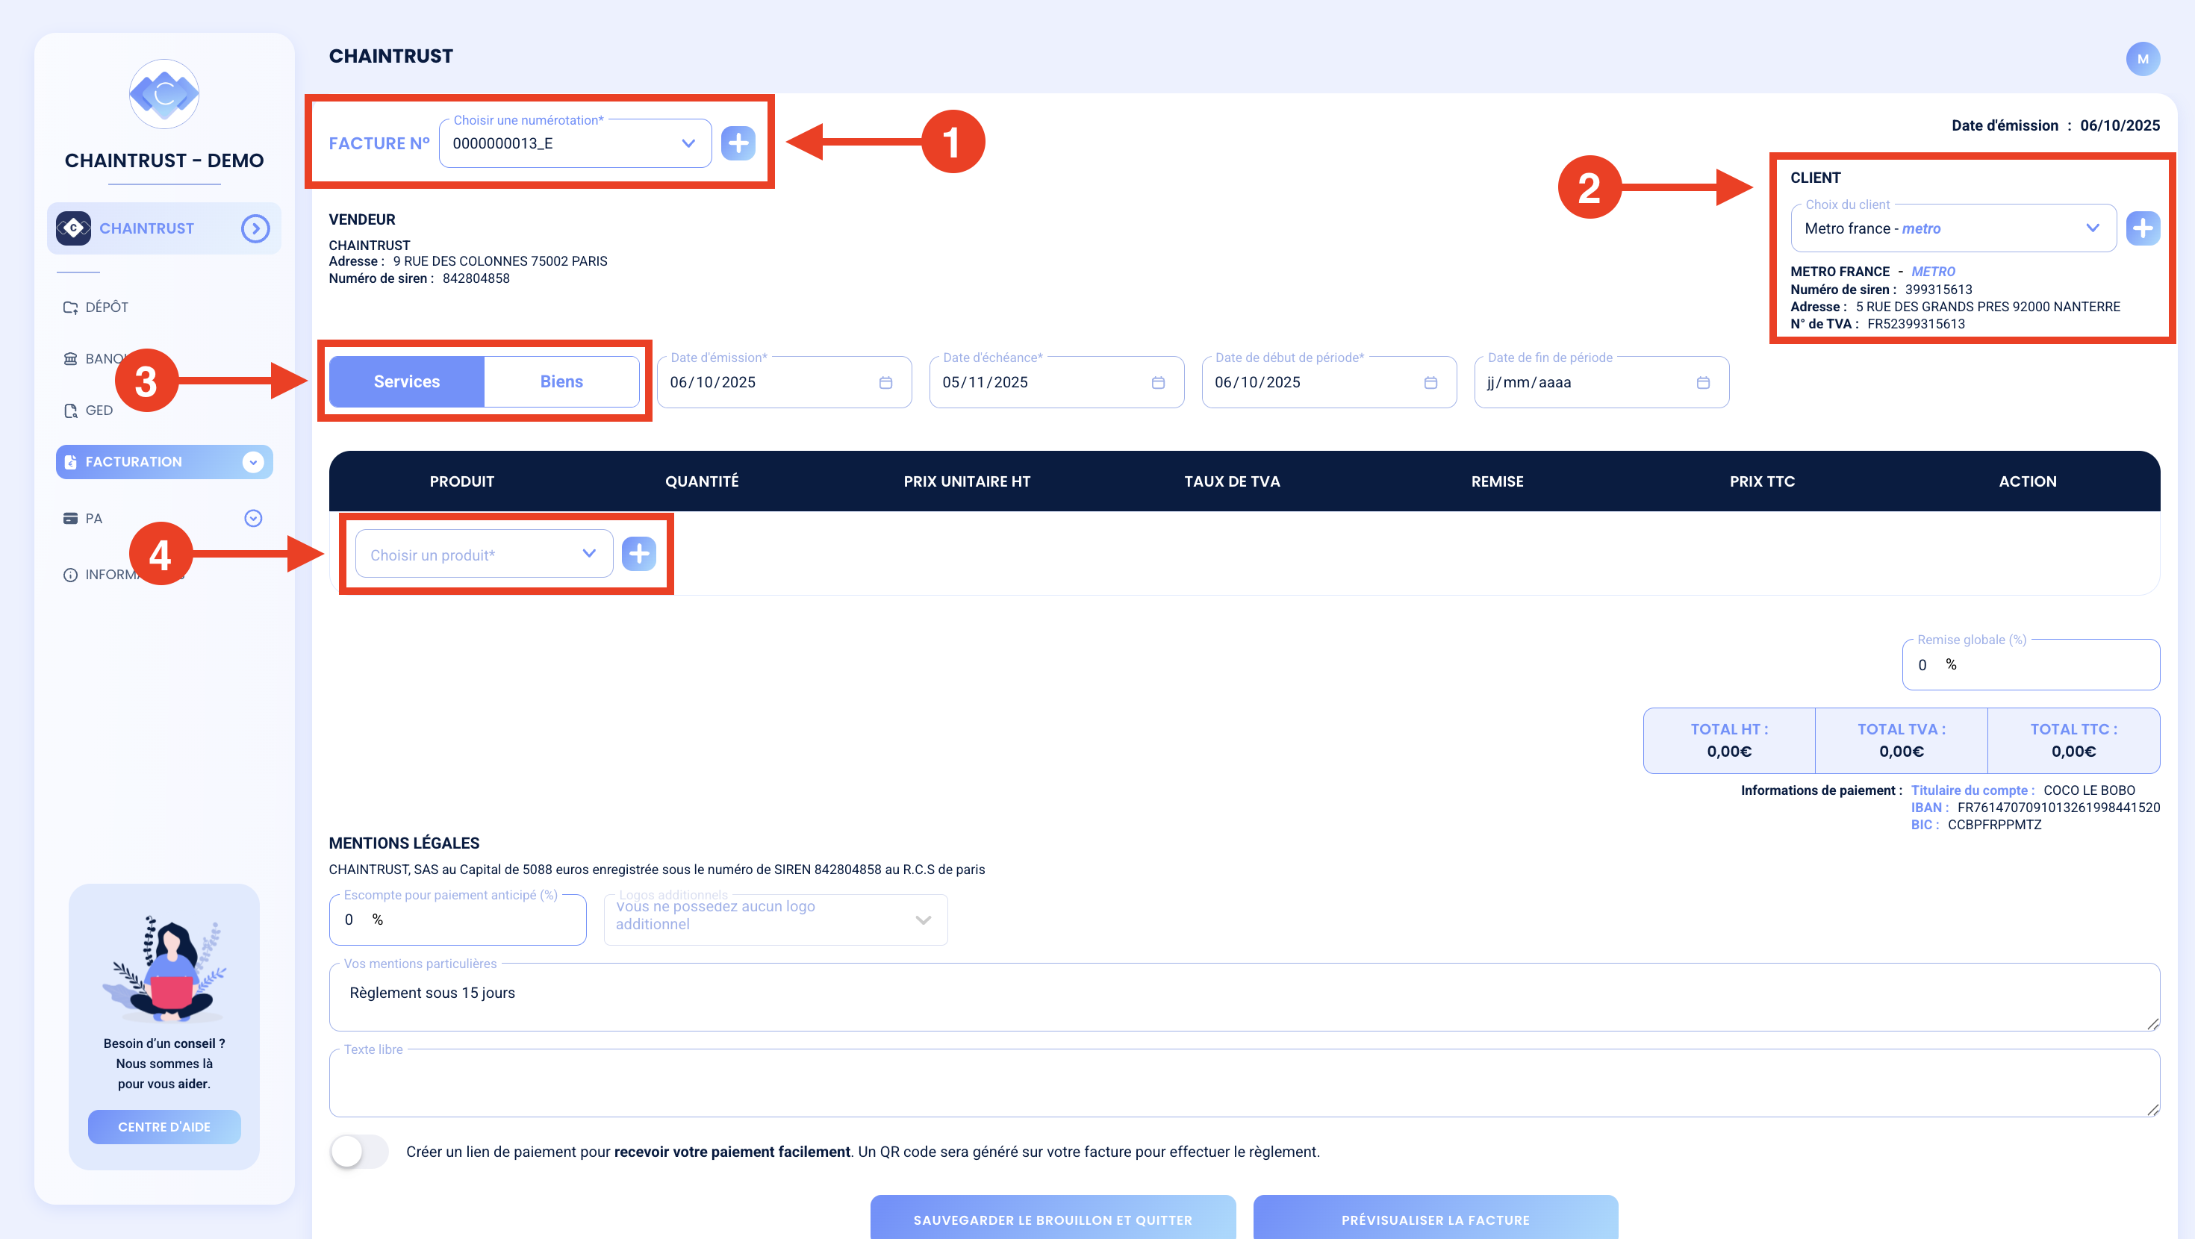Click the DÉPÔT folder icon
This screenshot has width=2195, height=1239.
(x=70, y=308)
